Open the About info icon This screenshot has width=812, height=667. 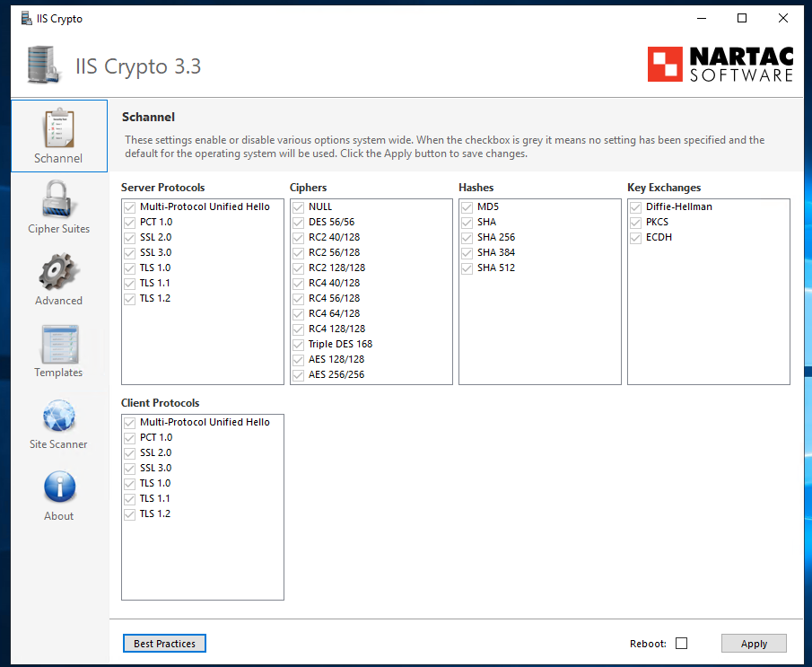(x=58, y=487)
